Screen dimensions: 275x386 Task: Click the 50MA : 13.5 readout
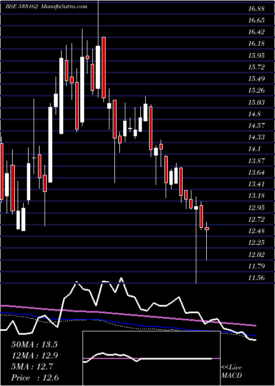pyautogui.click(x=34, y=345)
